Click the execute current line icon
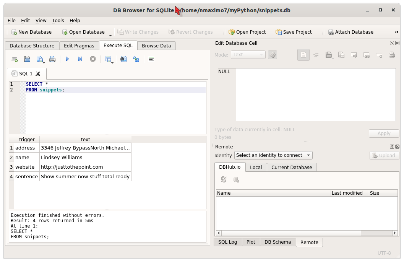The height and width of the screenshot is (262, 404). click(80, 59)
